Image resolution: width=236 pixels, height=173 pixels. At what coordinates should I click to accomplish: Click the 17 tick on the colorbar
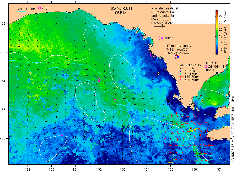[x=221, y=50]
